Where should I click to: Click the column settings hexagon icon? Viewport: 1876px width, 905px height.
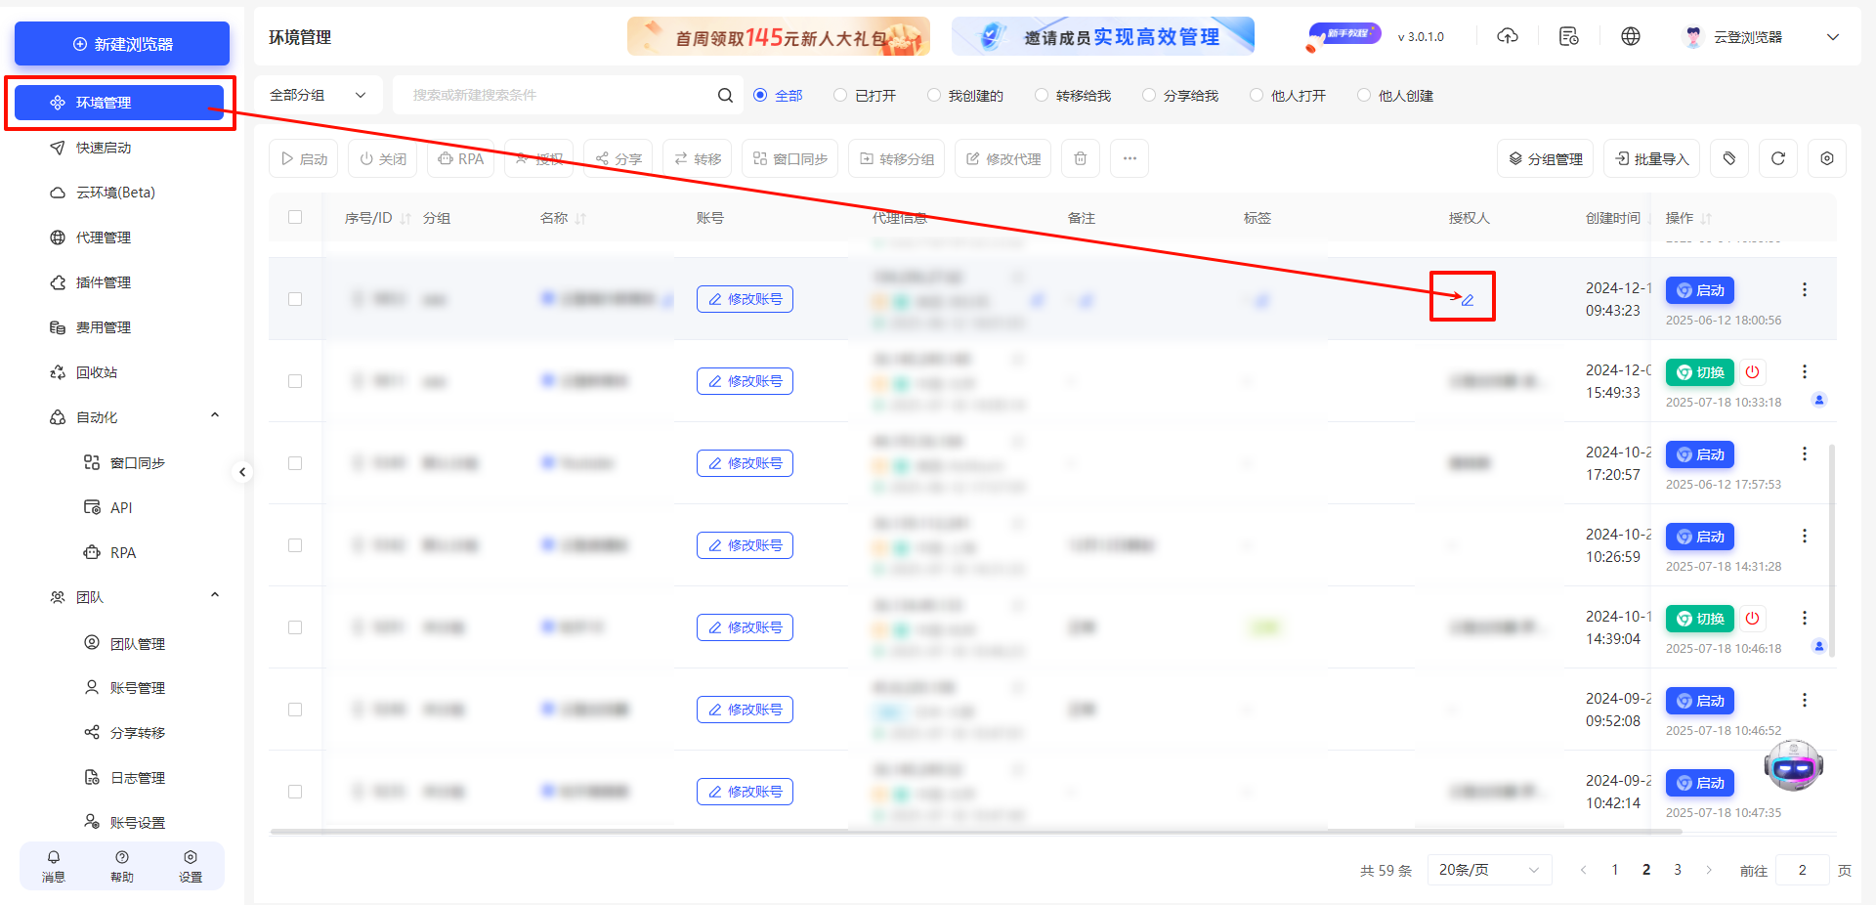(1827, 158)
